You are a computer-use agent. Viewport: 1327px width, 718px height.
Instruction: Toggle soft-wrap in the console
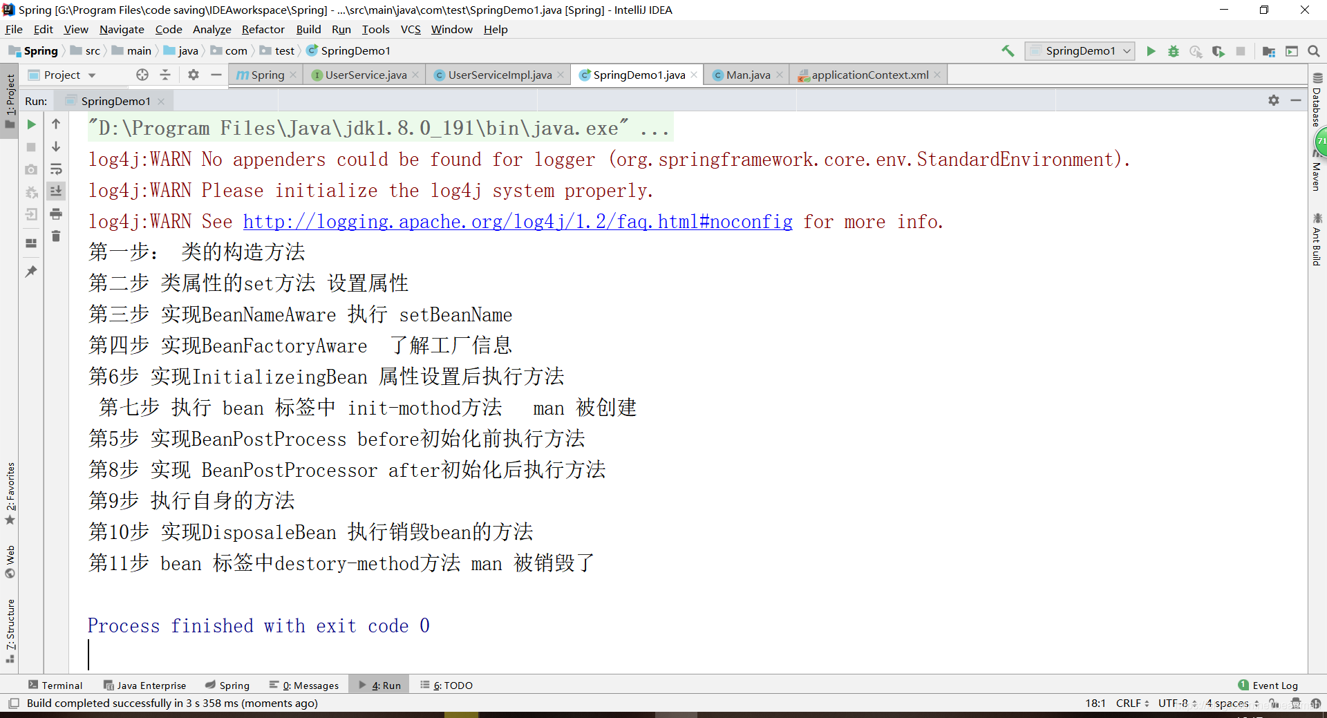coord(56,169)
